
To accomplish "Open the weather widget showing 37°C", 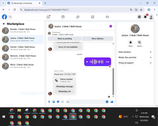I will 124,117.
